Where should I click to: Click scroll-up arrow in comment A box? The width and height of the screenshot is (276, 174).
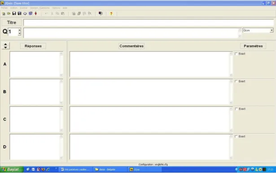pos(231,54)
